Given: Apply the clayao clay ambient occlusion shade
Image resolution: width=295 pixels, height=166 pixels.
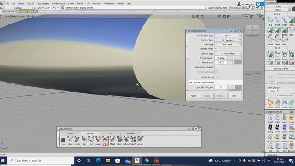Looking at the screenshot, I should tap(277, 138).
